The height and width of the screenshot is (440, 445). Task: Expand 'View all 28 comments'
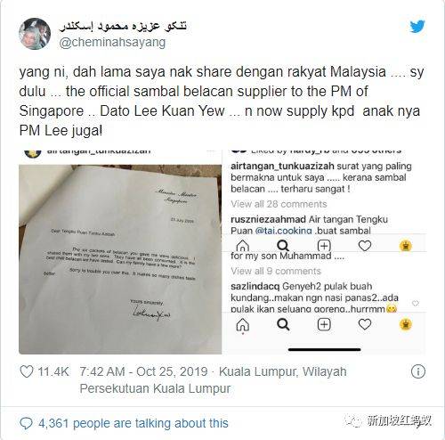click(279, 204)
